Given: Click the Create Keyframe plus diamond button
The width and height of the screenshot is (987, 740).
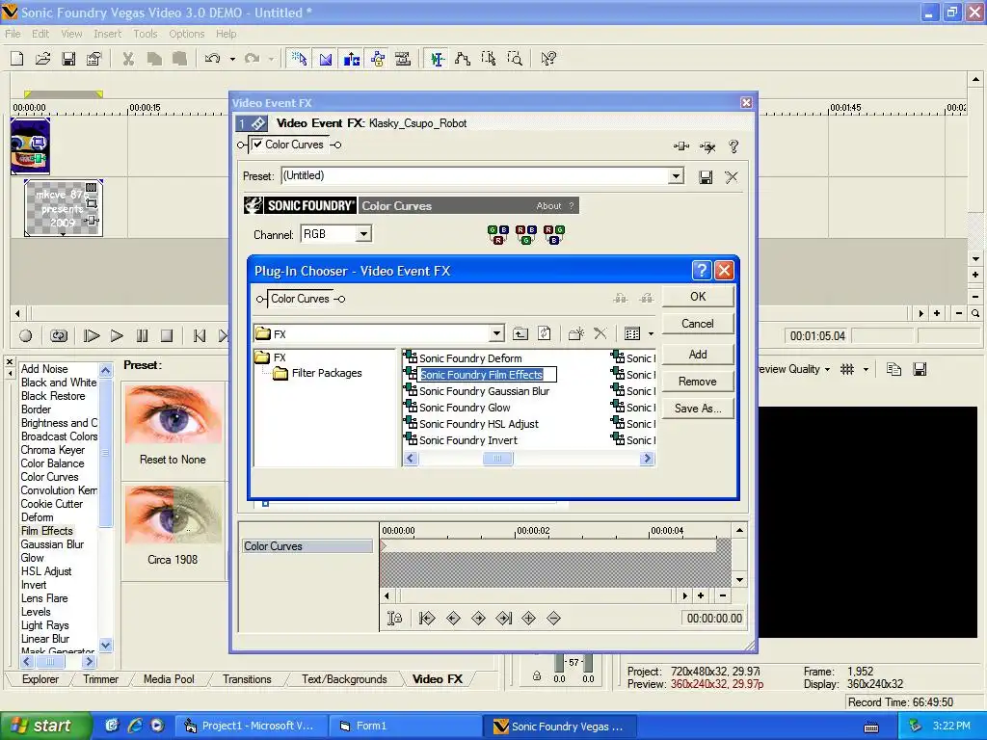Looking at the screenshot, I should 529,619.
